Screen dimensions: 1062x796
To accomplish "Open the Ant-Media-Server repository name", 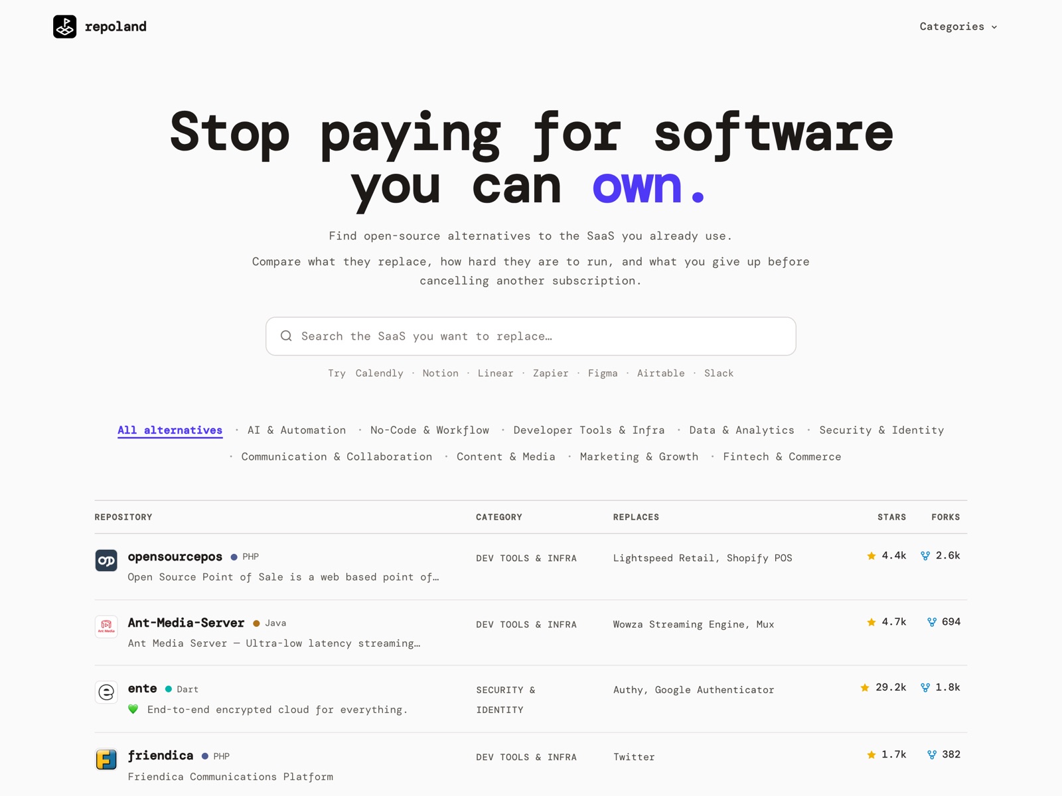I will (186, 623).
